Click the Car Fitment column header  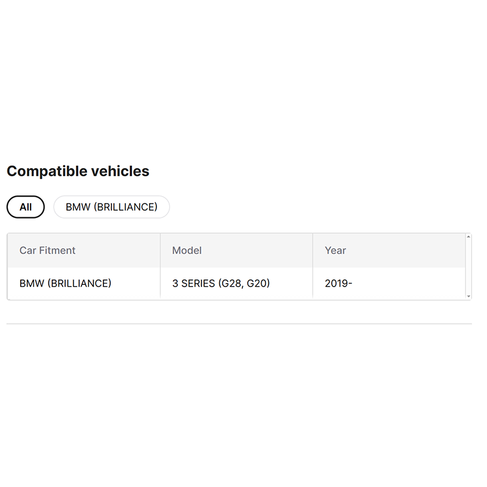coord(47,250)
